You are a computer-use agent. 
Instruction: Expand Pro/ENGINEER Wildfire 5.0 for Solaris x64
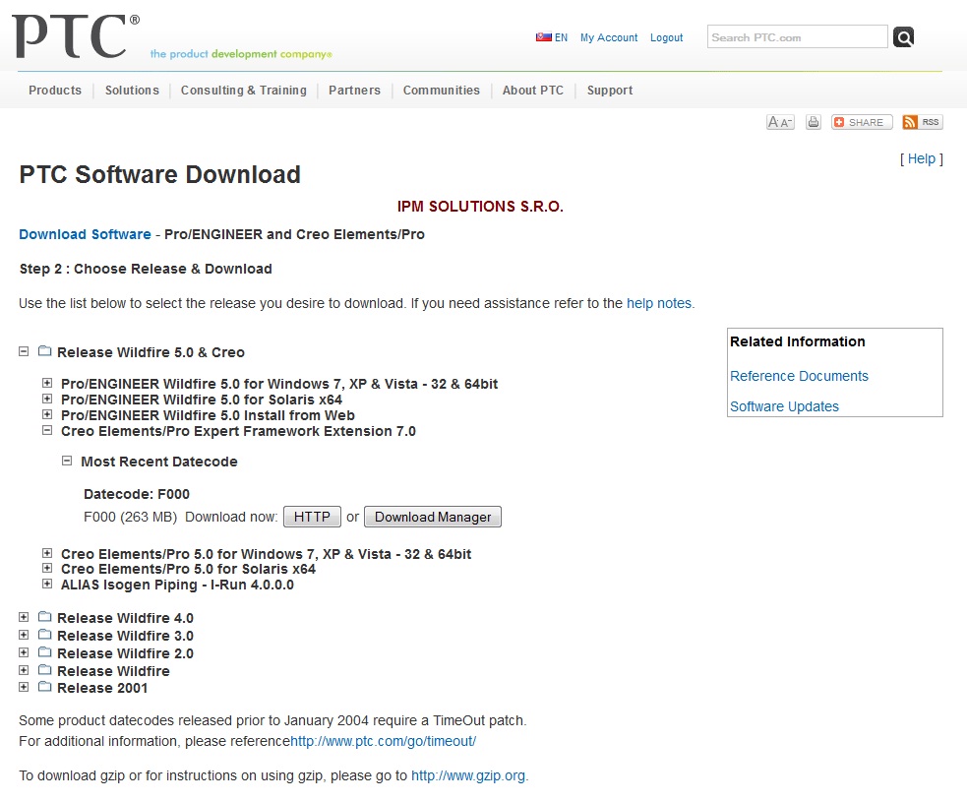[x=47, y=399]
